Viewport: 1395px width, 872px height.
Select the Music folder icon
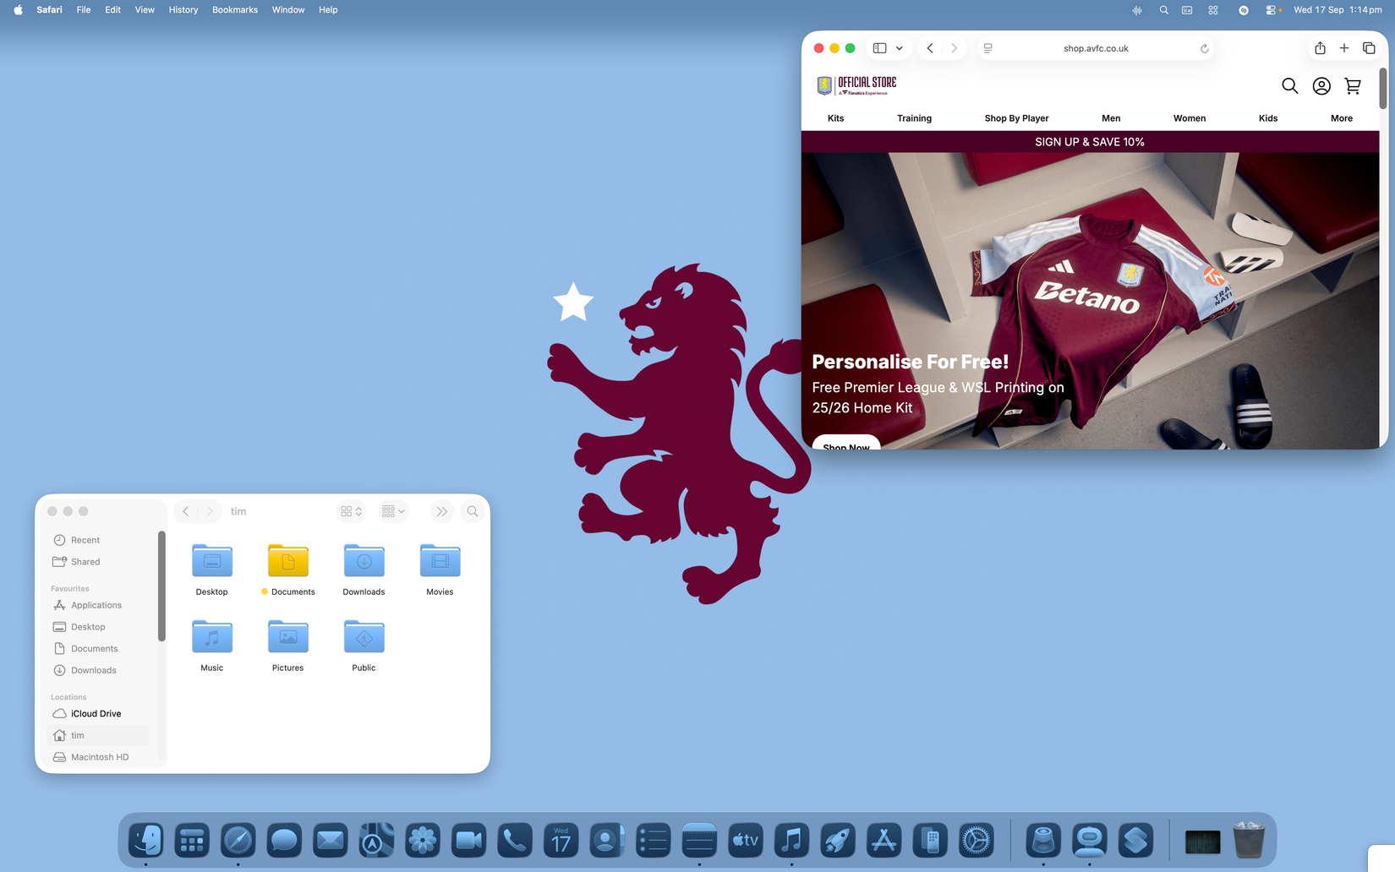(x=212, y=637)
